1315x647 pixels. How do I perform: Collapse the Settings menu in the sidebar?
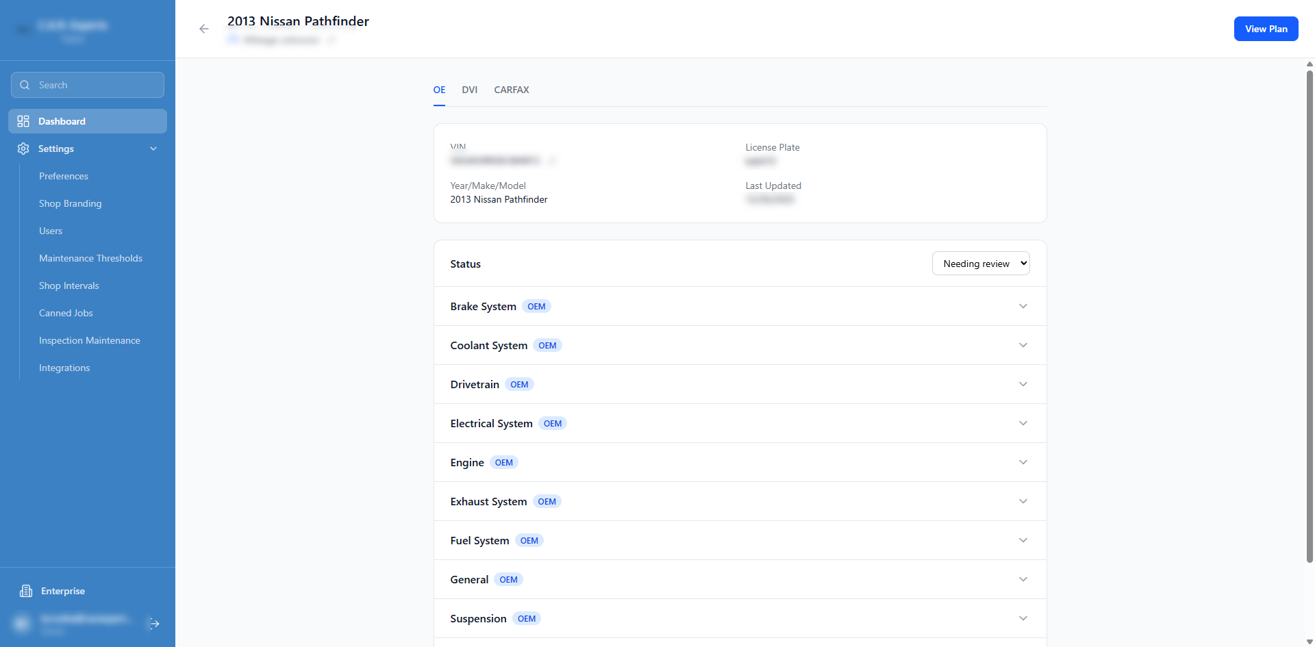[153, 149]
